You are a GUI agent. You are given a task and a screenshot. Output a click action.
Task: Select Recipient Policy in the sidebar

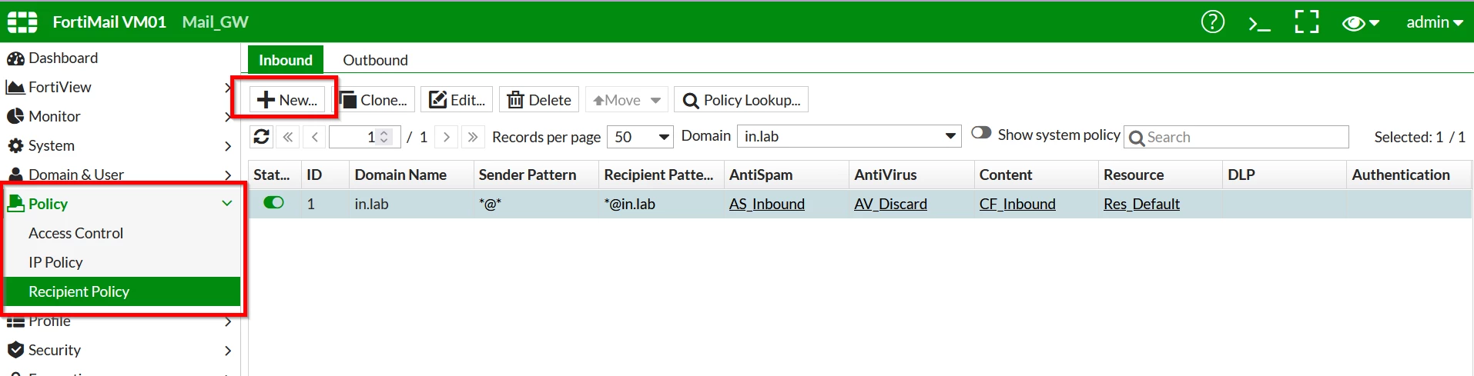point(122,291)
